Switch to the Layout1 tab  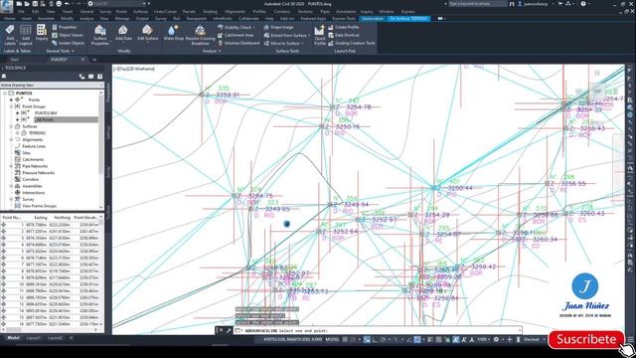click(34, 338)
